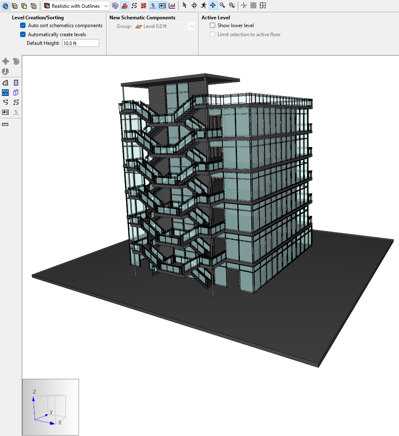Toggle Automatically create levels checkbox
The height and width of the screenshot is (436, 399).
pos(23,35)
